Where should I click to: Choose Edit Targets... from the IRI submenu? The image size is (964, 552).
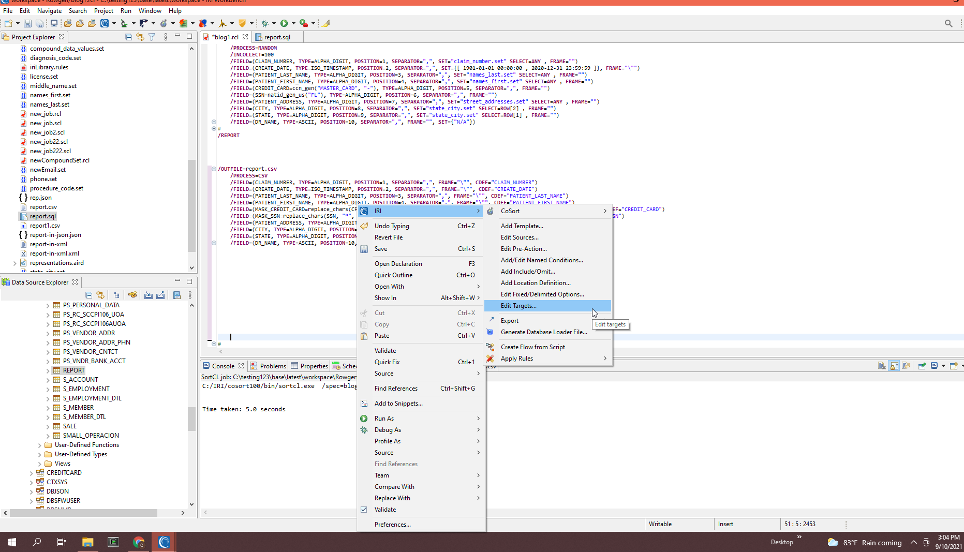[x=548, y=306]
